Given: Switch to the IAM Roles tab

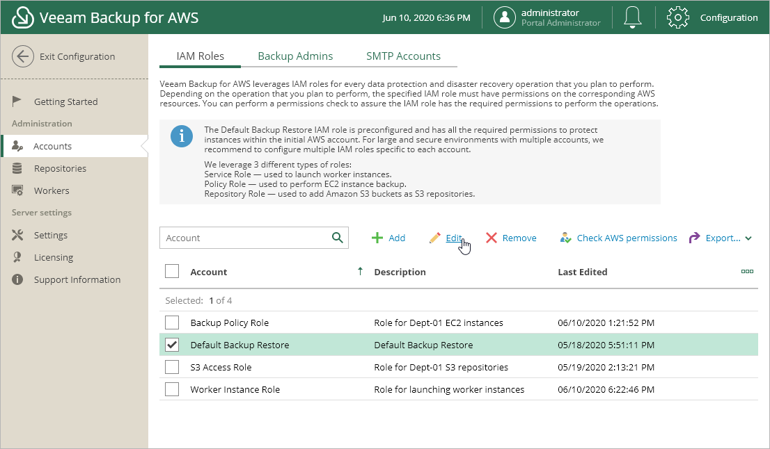Looking at the screenshot, I should click(x=201, y=56).
